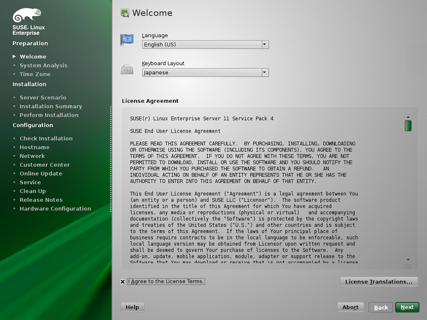Click the language flag icon
Screen dimensions: 427x320
(127, 39)
